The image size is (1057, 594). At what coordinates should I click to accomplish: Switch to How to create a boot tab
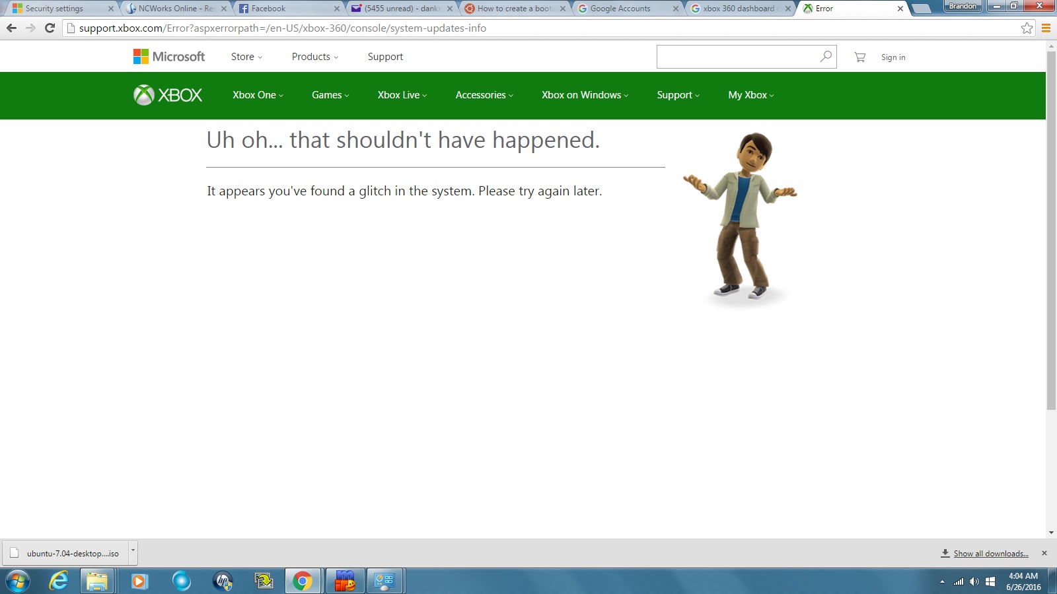515,9
